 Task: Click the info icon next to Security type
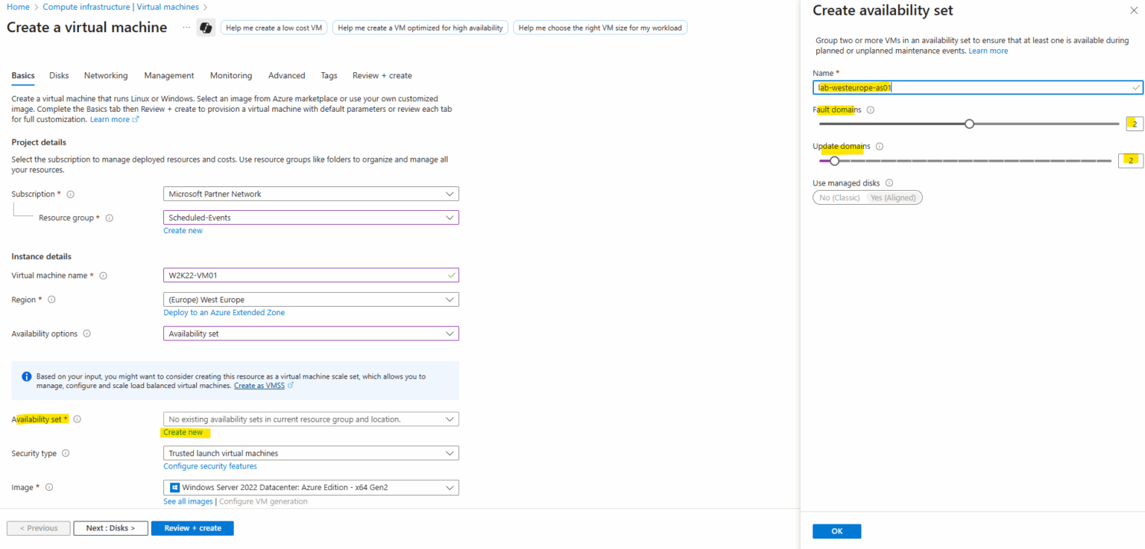(66, 453)
